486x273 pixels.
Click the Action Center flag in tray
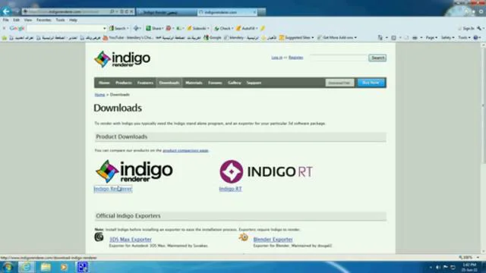coord(446,267)
